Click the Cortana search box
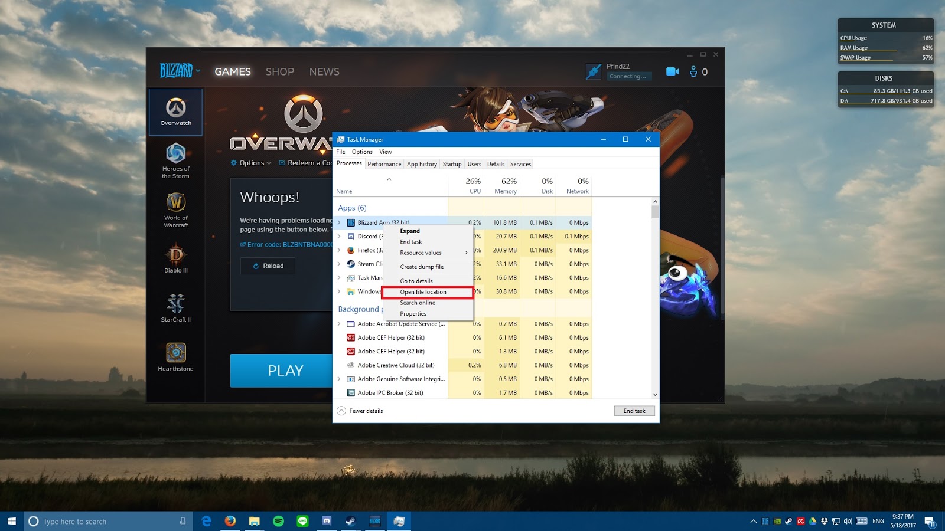The height and width of the screenshot is (531, 945). tap(109, 521)
